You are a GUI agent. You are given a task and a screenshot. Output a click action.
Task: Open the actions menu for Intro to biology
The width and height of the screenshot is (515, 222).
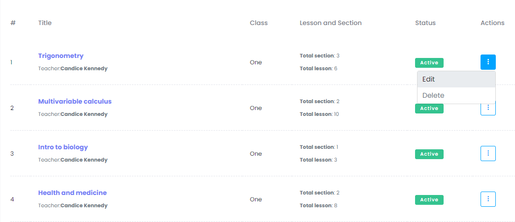click(x=488, y=153)
